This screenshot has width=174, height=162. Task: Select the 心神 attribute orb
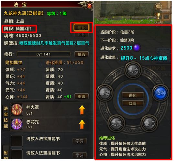pyautogui.click(x=160, y=93)
